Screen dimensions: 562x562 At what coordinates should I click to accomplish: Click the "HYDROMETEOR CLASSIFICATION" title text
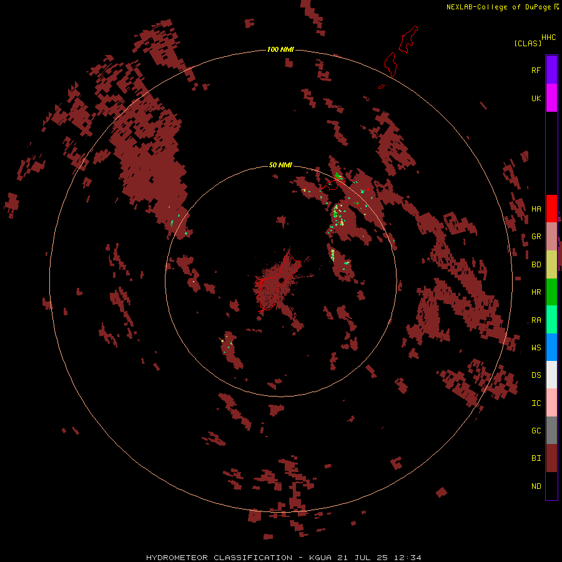(x=219, y=558)
